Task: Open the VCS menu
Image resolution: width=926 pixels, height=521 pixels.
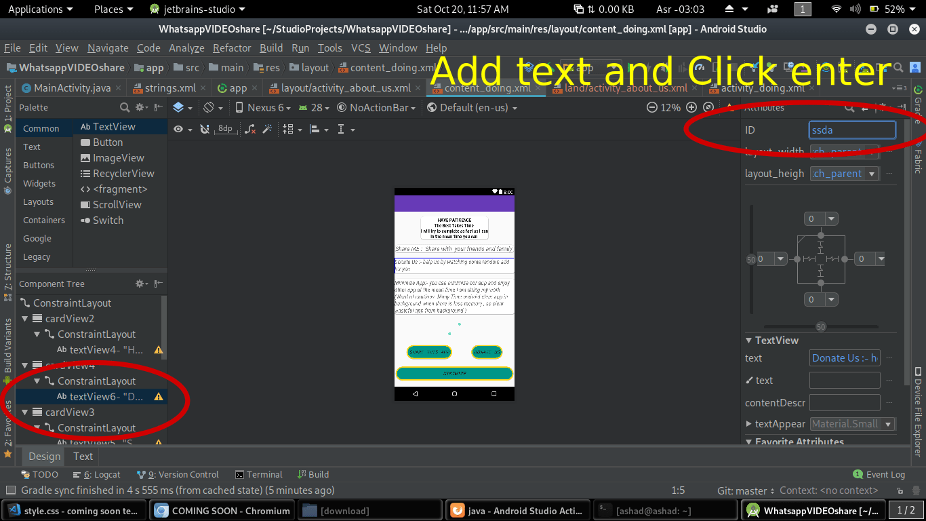Action: [361, 48]
